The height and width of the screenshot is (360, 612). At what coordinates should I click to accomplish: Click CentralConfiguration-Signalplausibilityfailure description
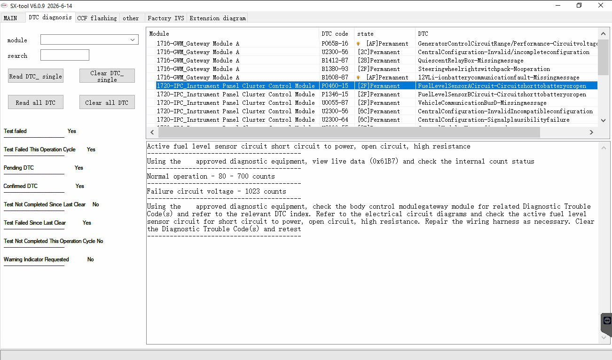click(x=494, y=120)
